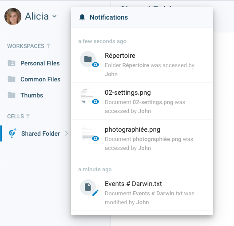Open the user menu chevron next to Alicia
The image size is (234, 226).
(x=55, y=16)
